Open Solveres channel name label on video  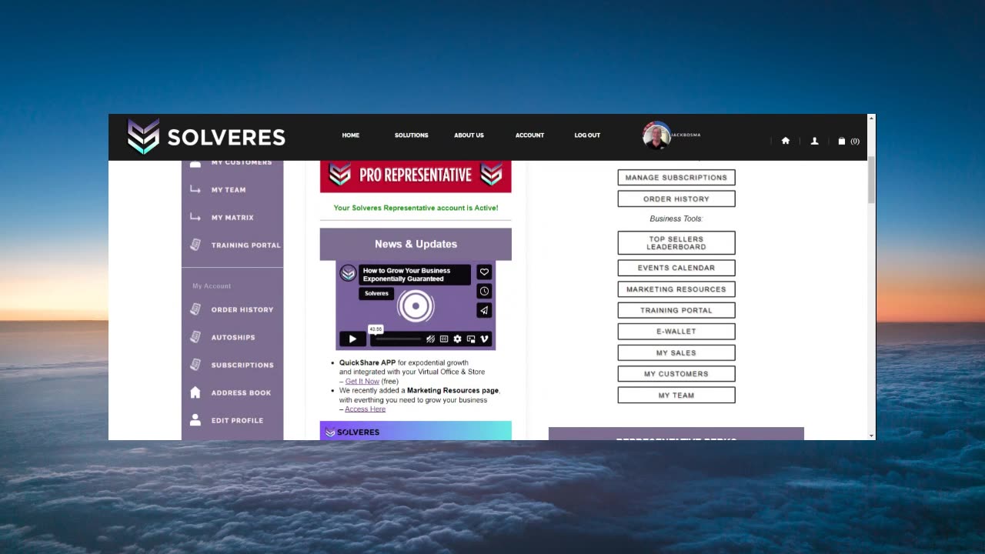tap(376, 293)
